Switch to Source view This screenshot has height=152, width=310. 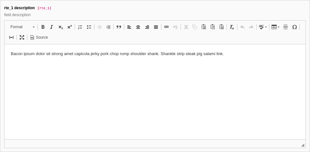(x=39, y=37)
